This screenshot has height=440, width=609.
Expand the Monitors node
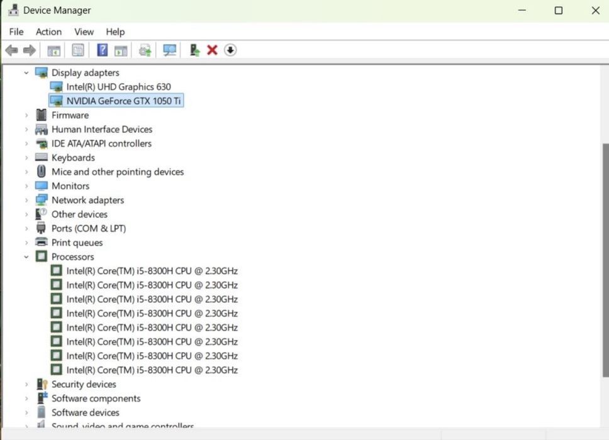point(26,186)
